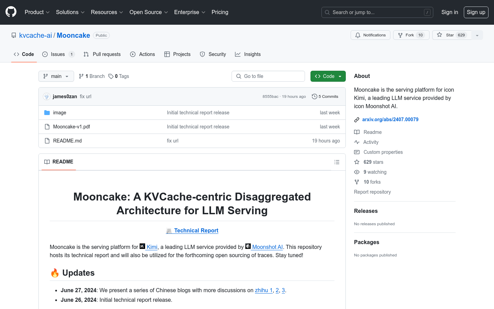Image resolution: width=494 pixels, height=309 pixels.
Task: Expand the Solutions menu
Action: (x=70, y=12)
